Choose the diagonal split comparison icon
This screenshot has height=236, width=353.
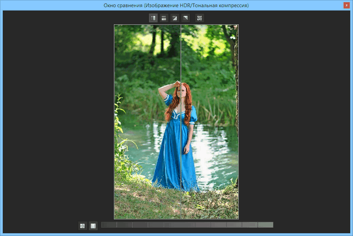(x=174, y=18)
